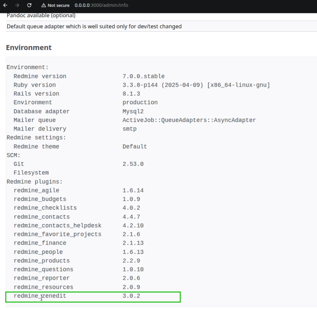This screenshot has width=317, height=310.
Task: Select the redmine_budgets plugin name
Action: (x=40, y=199)
